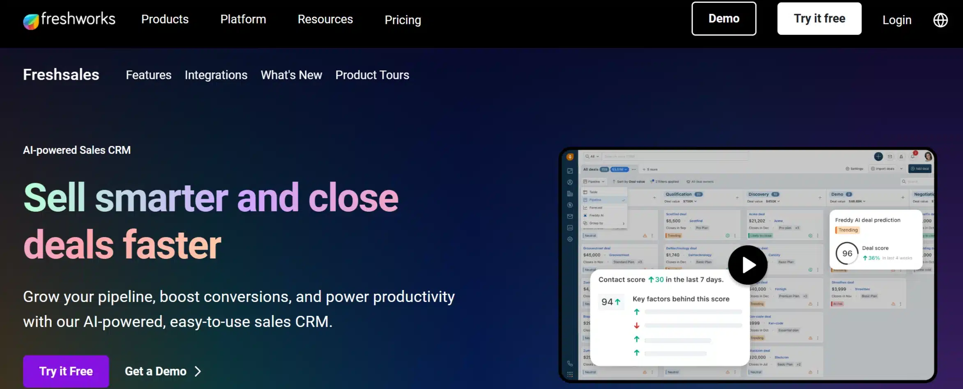Open Qualification $750K deal value dropdown
This screenshot has height=389, width=963.
[x=690, y=201]
